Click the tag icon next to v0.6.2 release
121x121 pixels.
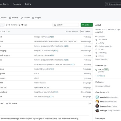(x=96, y=70)
